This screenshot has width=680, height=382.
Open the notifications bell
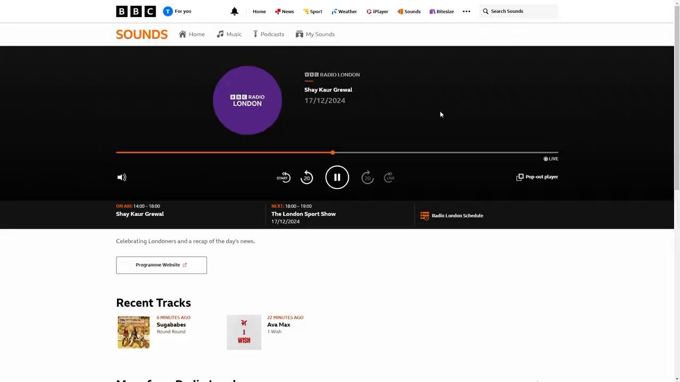point(234,11)
